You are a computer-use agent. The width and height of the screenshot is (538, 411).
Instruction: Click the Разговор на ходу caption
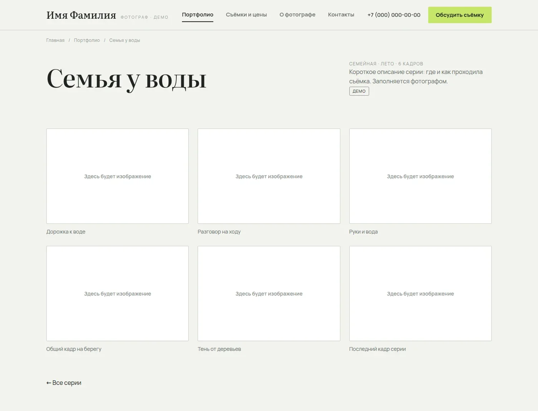click(219, 232)
